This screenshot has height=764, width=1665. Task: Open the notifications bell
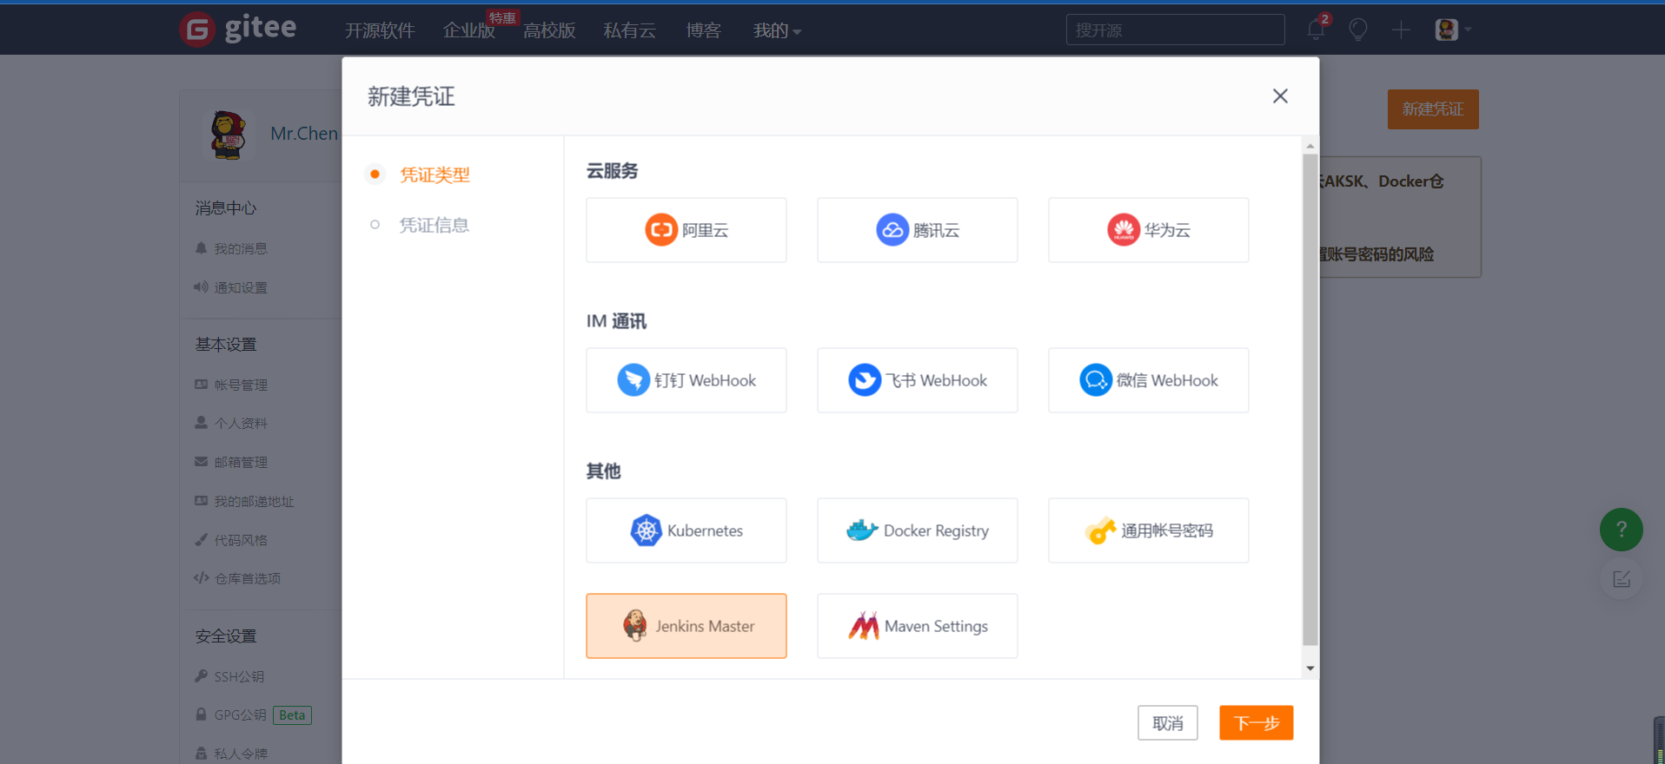1316,30
